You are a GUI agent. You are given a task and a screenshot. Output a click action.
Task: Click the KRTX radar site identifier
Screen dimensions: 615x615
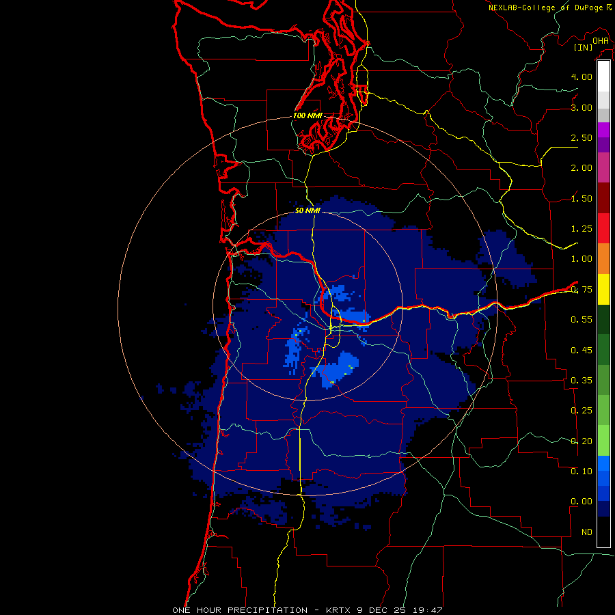pos(338,610)
